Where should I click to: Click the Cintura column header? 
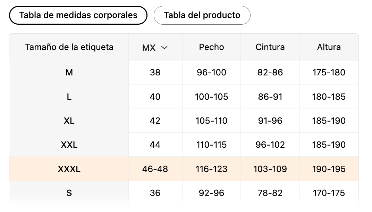[270, 47]
